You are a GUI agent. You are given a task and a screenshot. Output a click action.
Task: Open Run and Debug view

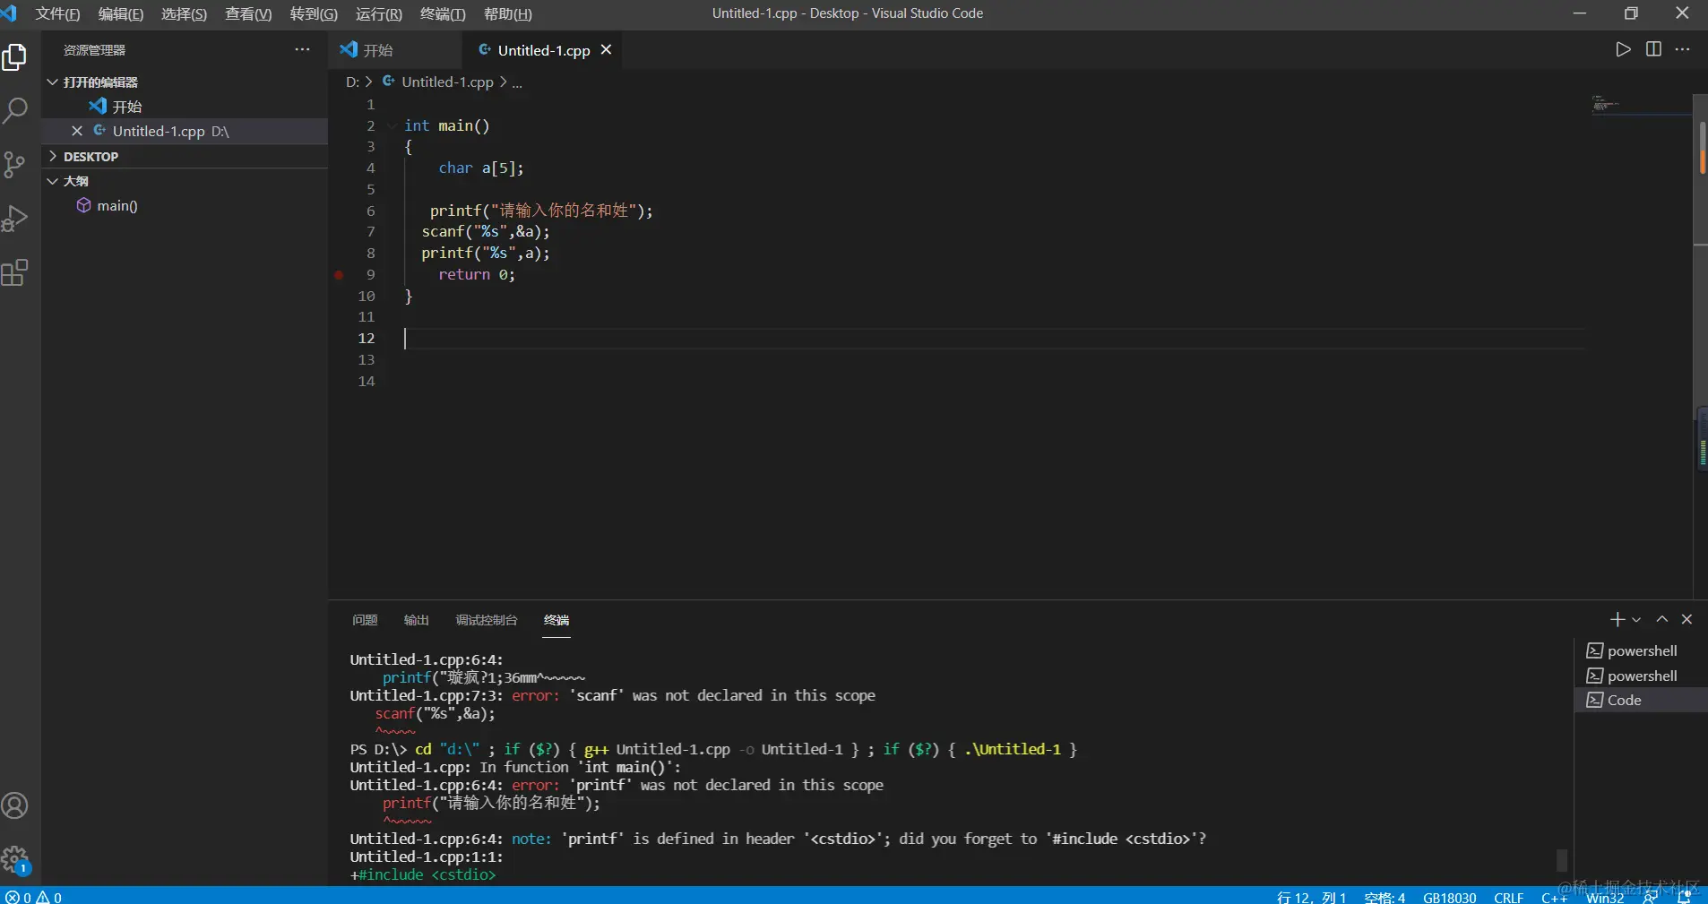click(15, 219)
